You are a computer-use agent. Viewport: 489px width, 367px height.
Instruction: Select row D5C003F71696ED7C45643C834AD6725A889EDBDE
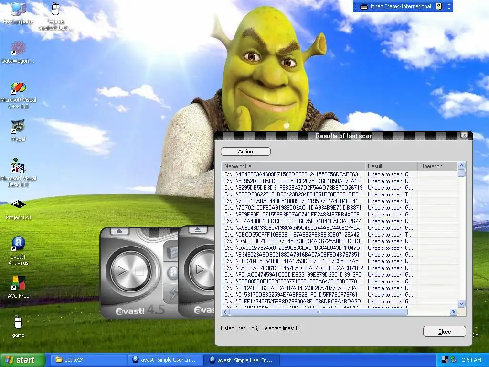[340, 241]
